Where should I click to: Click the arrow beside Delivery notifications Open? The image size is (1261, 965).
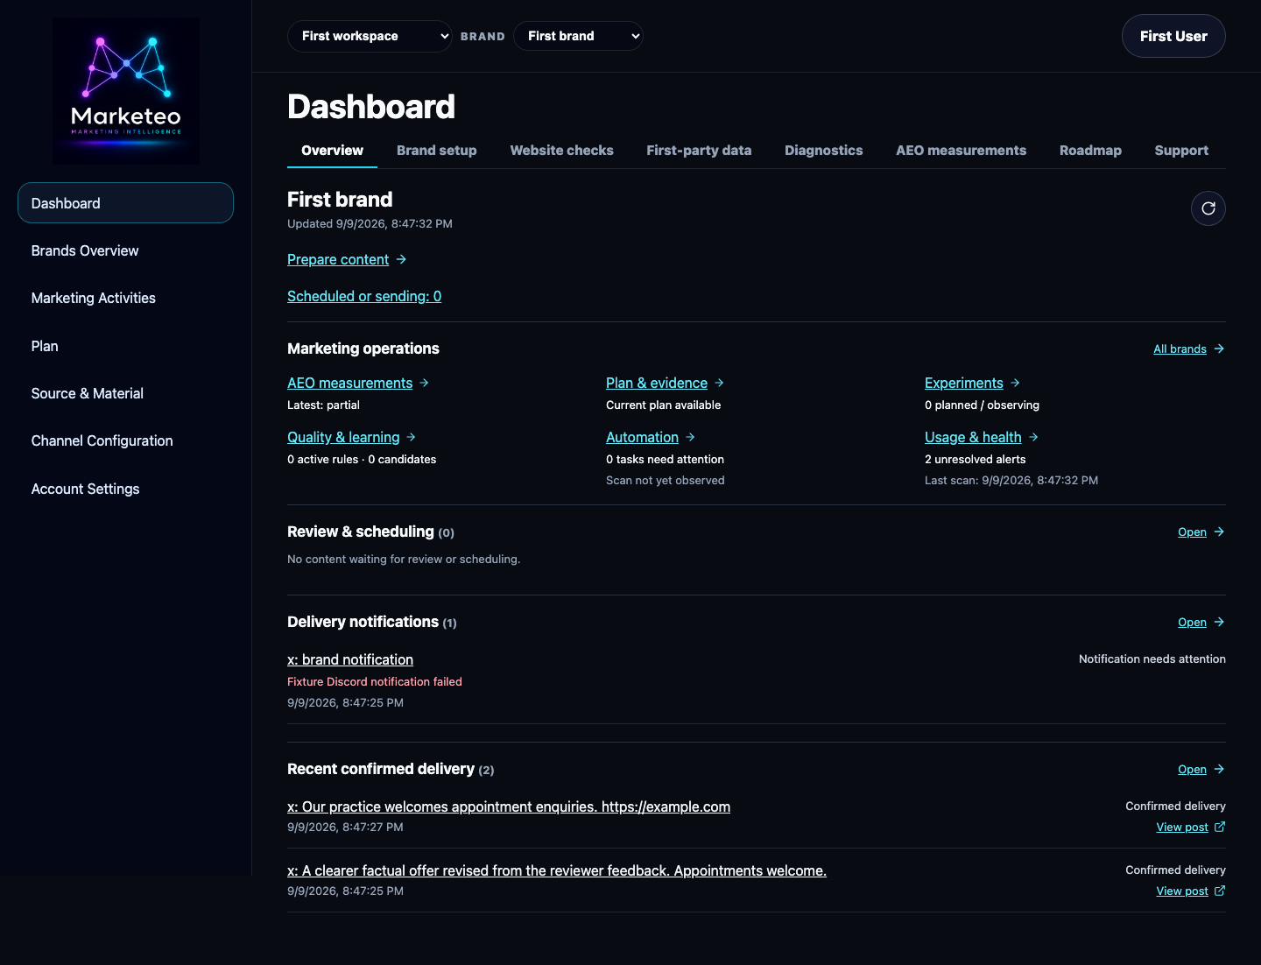click(1219, 622)
